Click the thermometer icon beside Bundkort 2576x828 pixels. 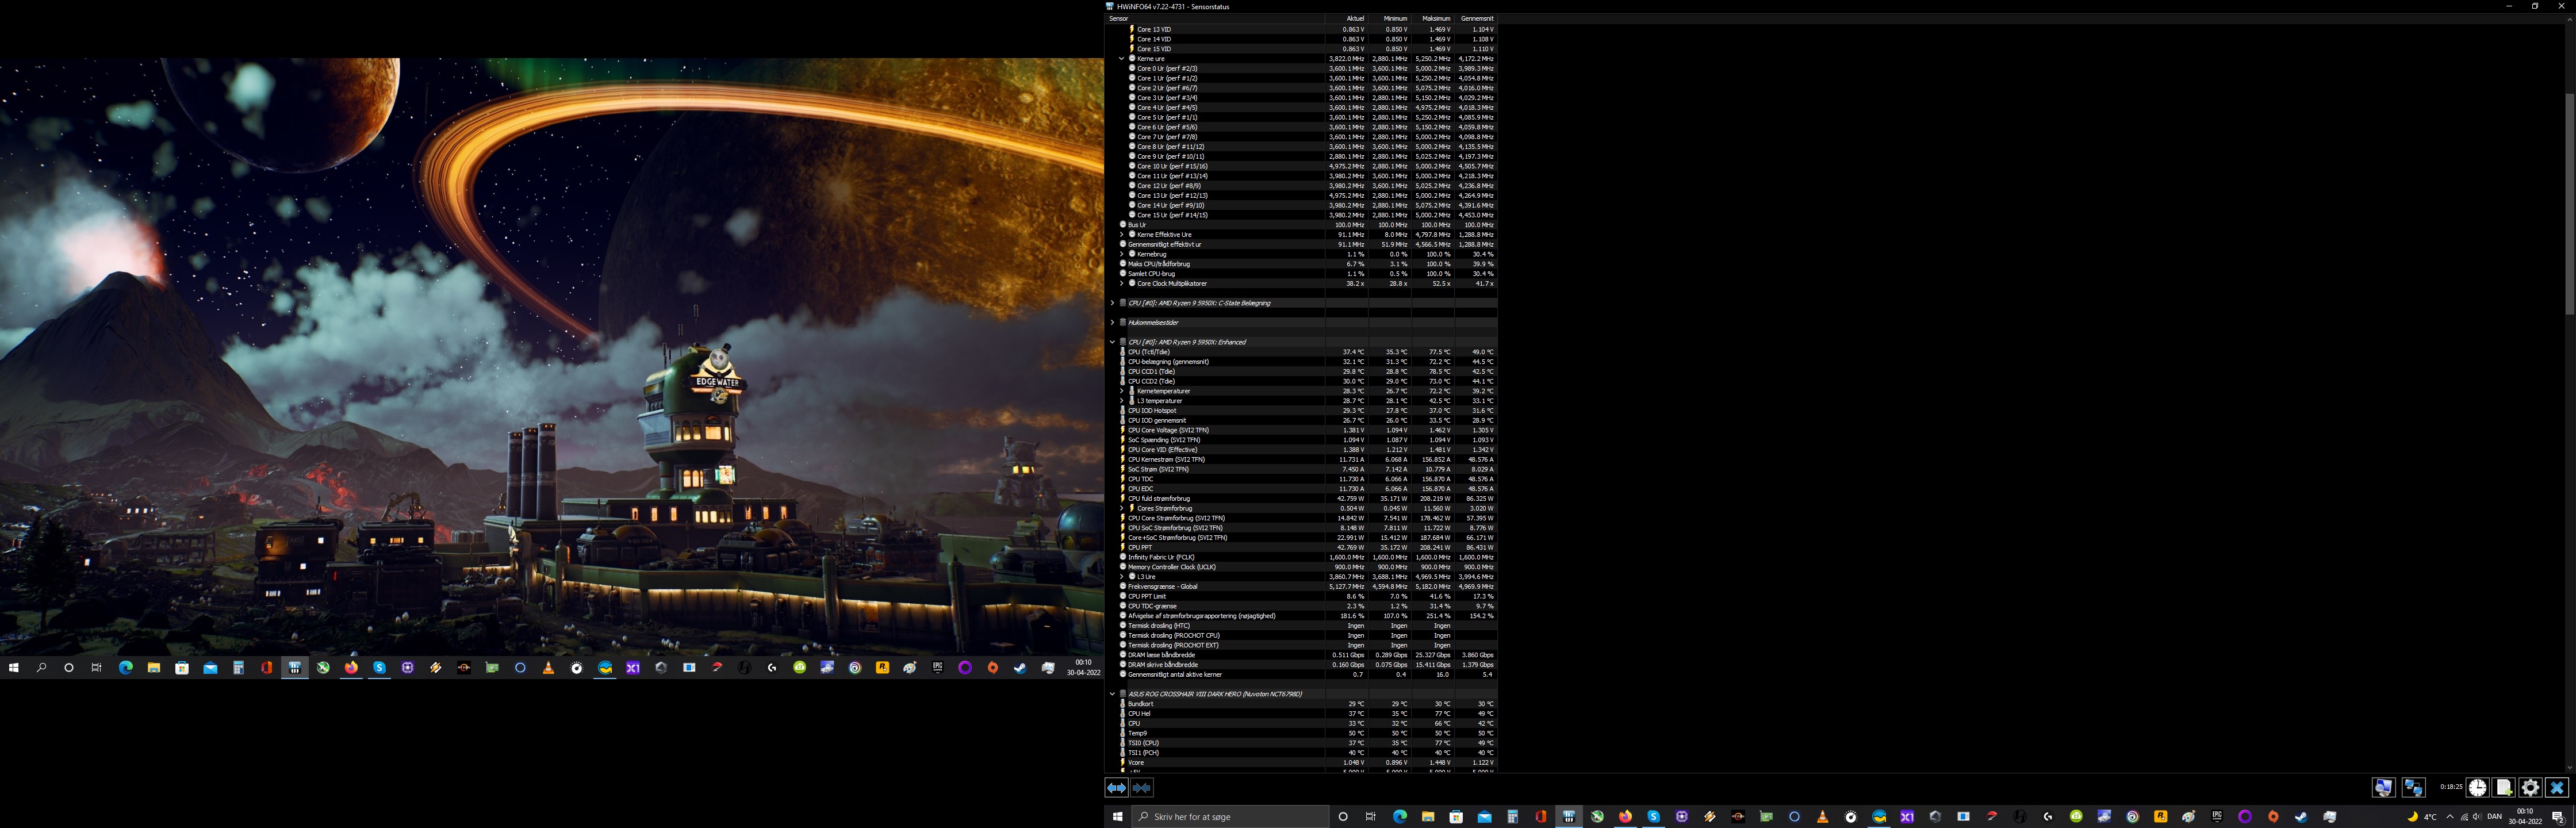coord(1123,704)
